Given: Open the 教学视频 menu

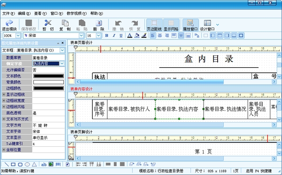Looking at the screenshot, I should pos(77,14).
